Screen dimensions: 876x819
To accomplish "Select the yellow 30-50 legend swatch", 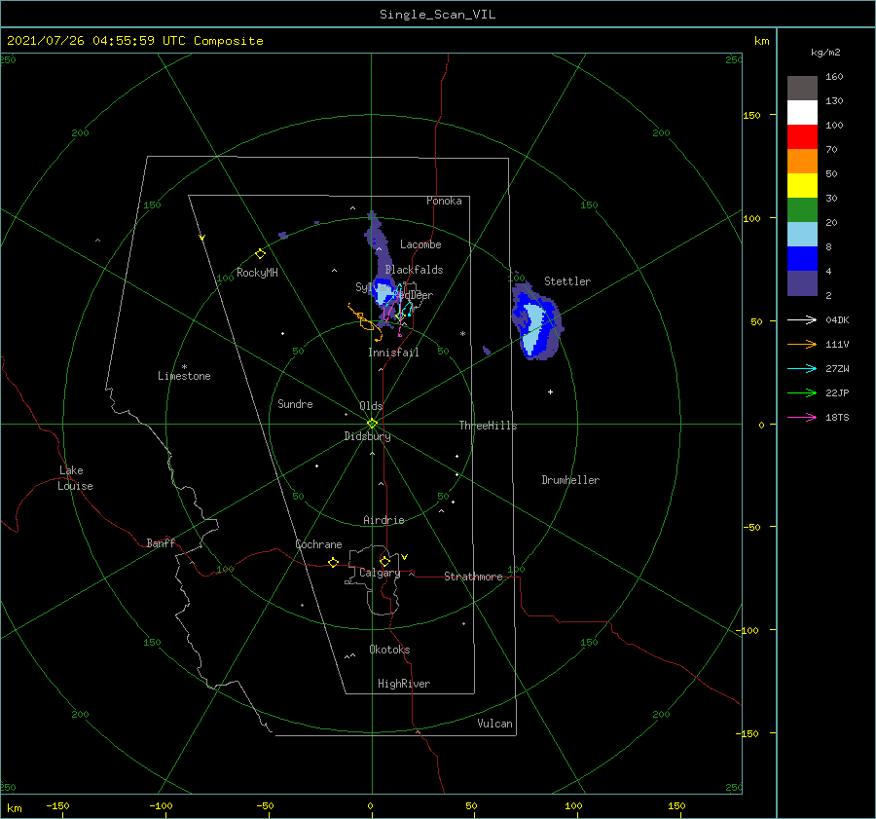I will click(x=802, y=186).
